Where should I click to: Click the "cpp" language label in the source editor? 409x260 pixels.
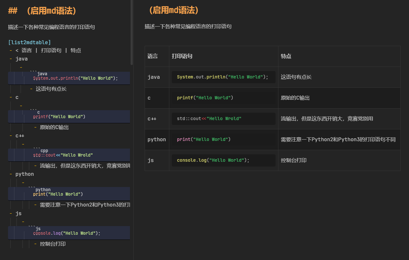click(44, 150)
